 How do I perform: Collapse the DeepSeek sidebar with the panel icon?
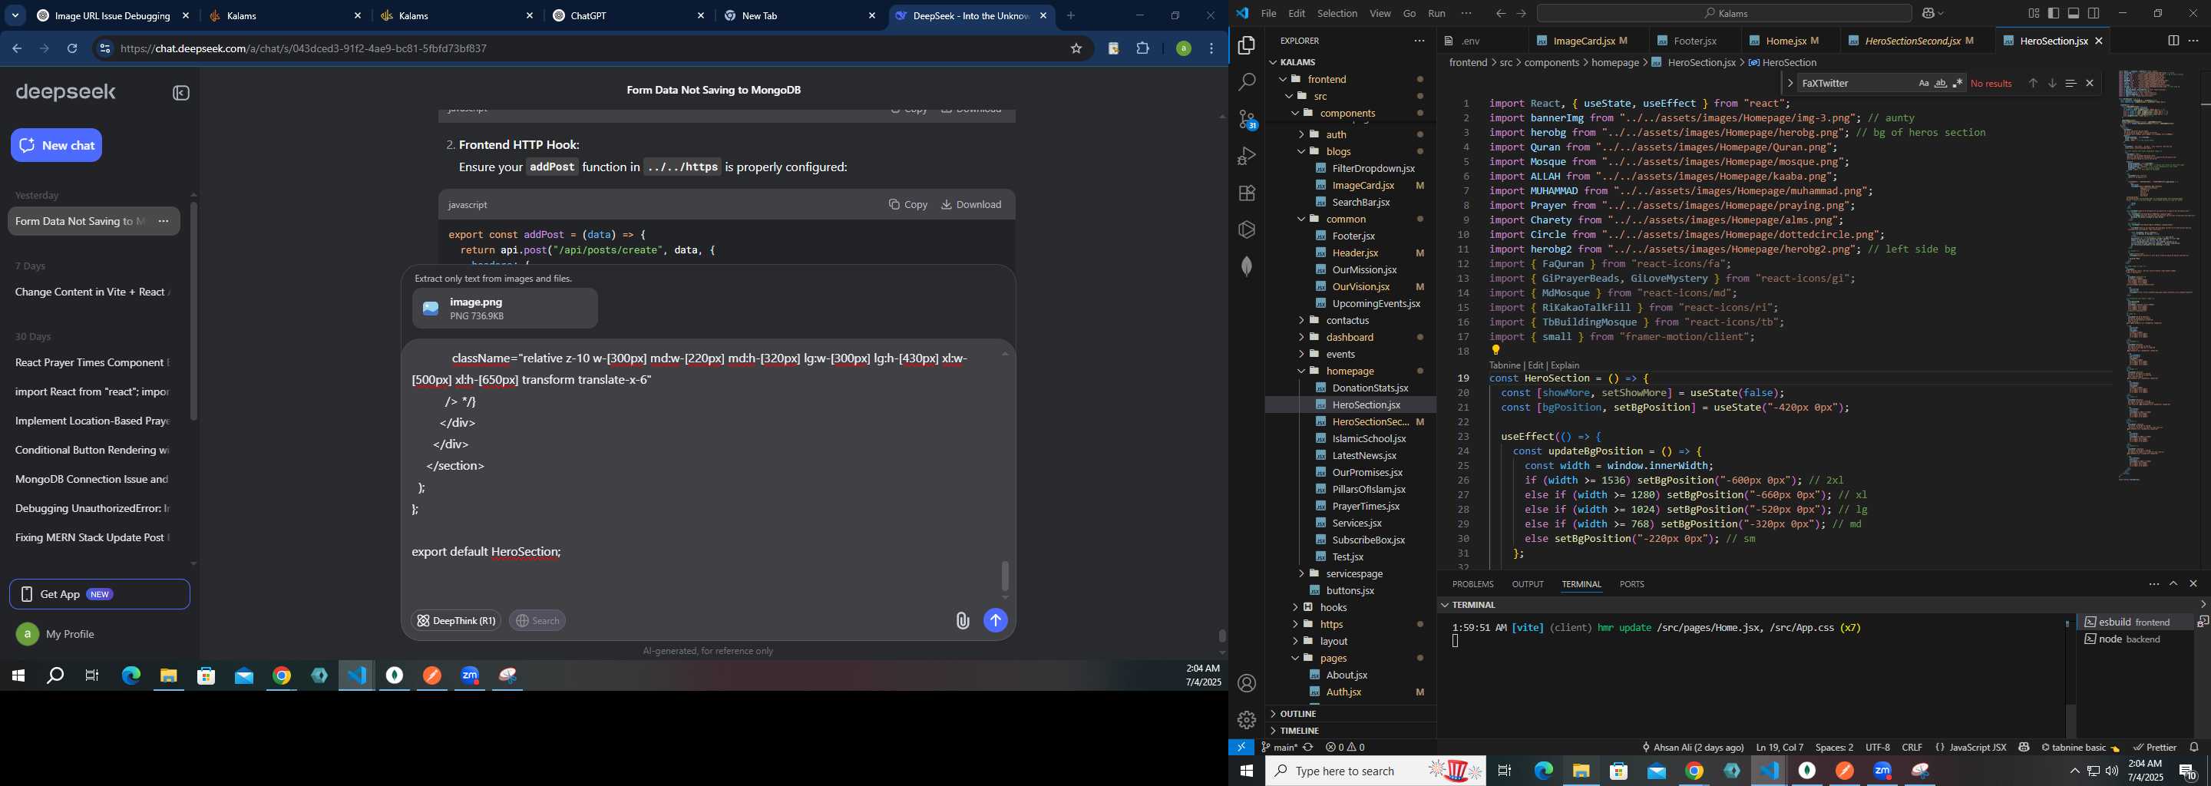181,93
